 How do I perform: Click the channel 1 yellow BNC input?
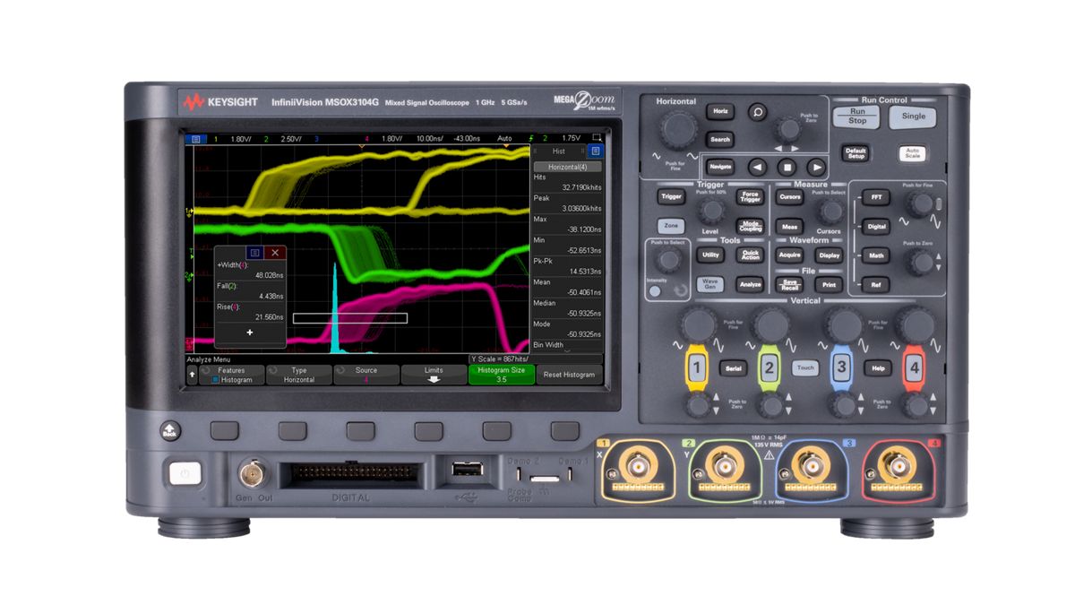pos(637,466)
